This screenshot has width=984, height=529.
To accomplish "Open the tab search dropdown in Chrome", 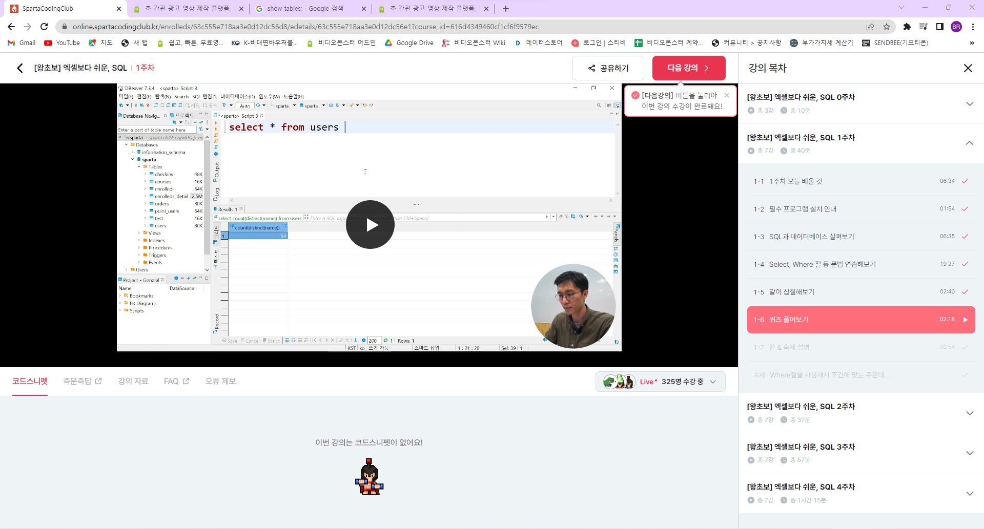I will coord(901,8).
